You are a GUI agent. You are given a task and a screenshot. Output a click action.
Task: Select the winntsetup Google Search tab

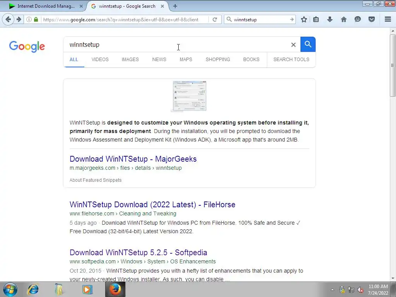click(128, 6)
